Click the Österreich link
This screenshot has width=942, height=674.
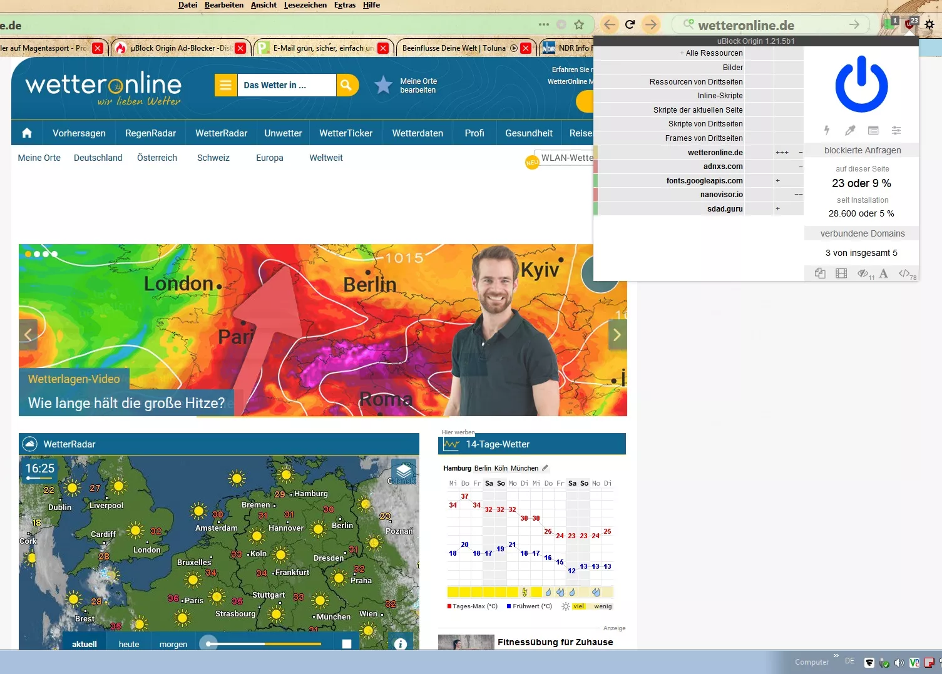pos(157,158)
